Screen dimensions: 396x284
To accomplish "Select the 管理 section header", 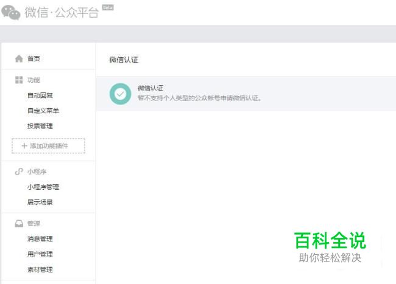I will (x=34, y=223).
